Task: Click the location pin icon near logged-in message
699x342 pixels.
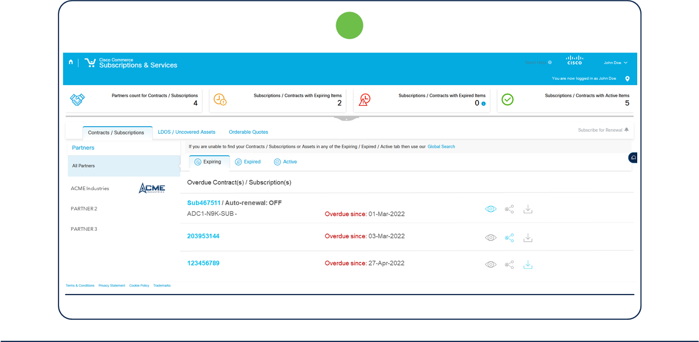Action: 628,79
